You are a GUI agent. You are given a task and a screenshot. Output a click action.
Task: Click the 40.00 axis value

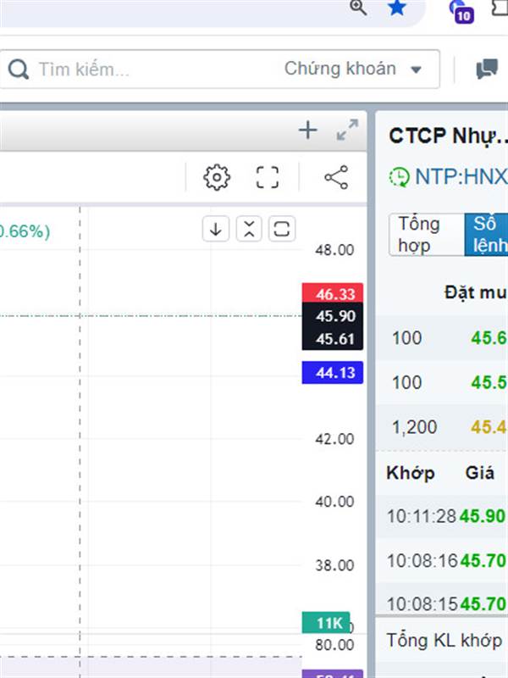334,502
